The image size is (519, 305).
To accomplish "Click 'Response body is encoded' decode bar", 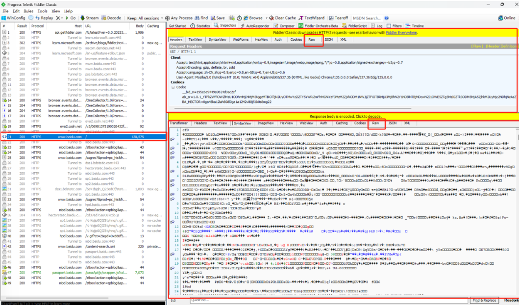I will point(343,116).
